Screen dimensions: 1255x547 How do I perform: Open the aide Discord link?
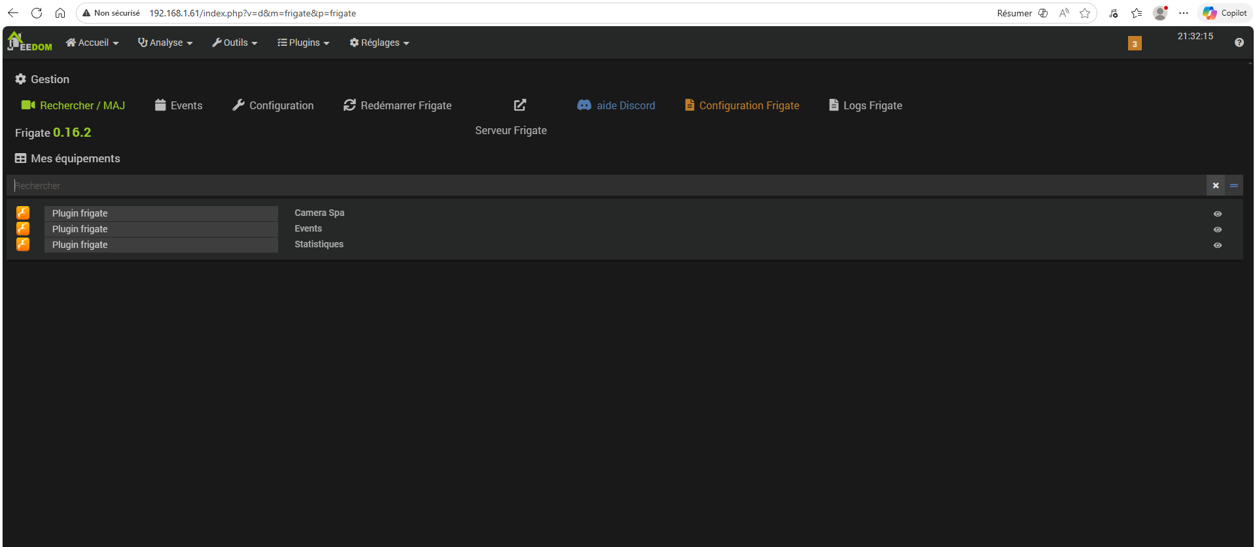point(616,105)
